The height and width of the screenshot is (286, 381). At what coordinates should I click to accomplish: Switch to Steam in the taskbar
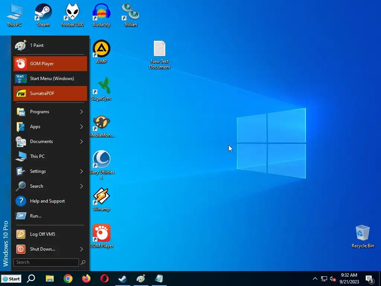(x=123, y=279)
